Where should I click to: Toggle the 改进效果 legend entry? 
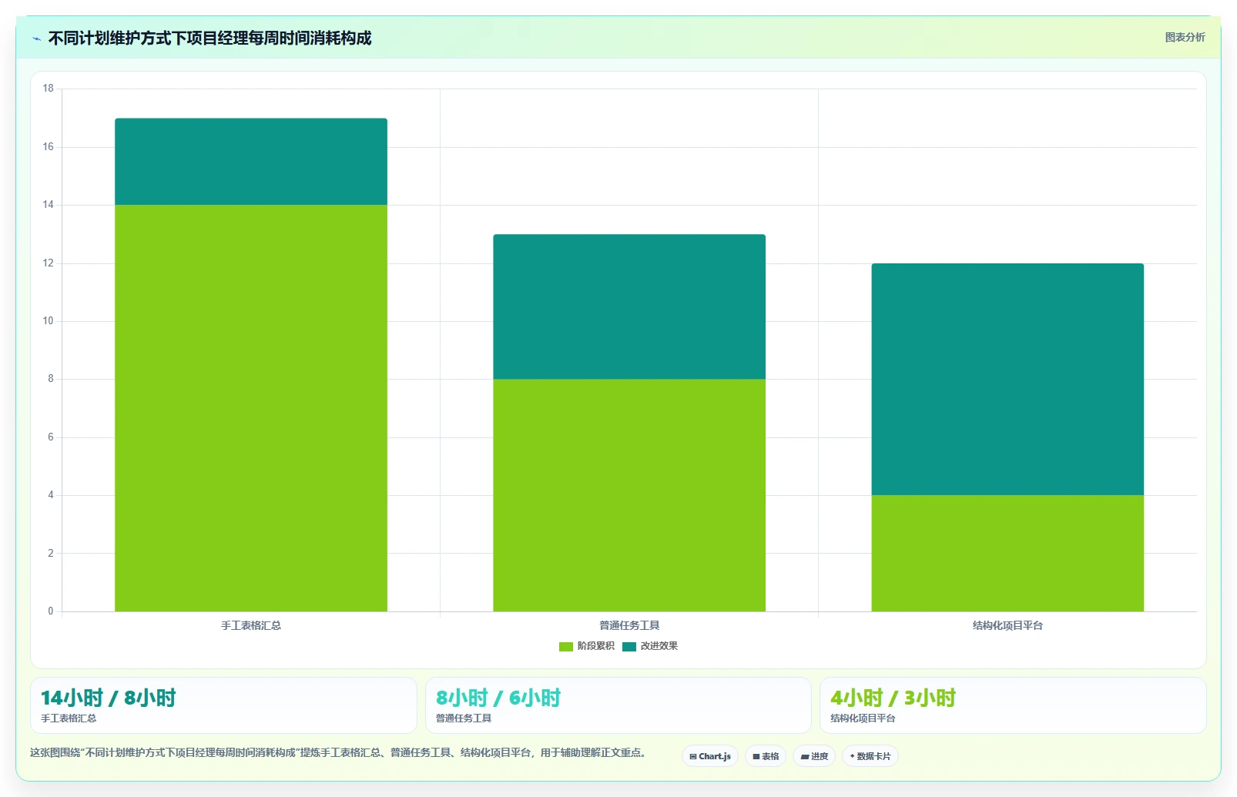(x=650, y=646)
